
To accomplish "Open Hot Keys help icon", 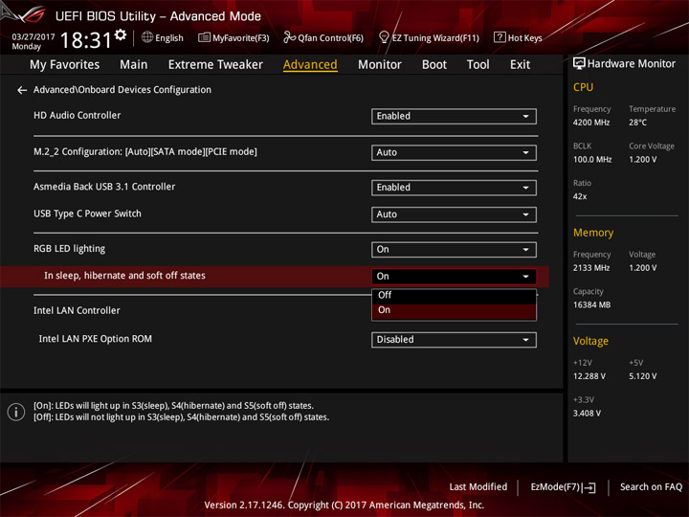I will 500,38.
